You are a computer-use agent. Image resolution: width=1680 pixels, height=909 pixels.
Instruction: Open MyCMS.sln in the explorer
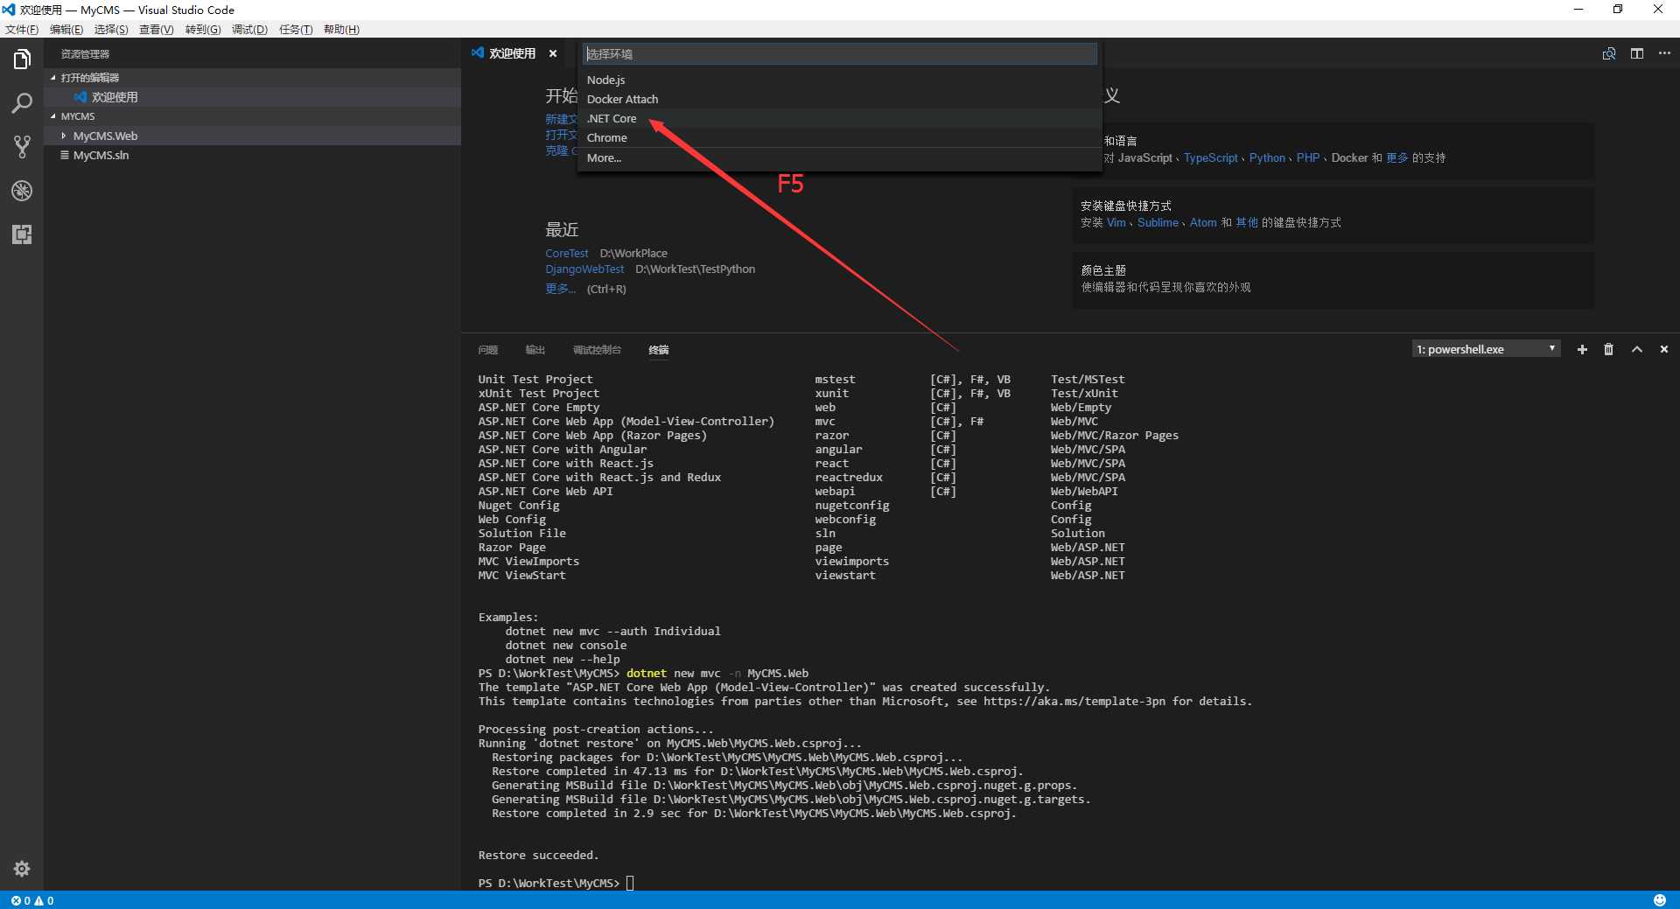(x=253, y=155)
